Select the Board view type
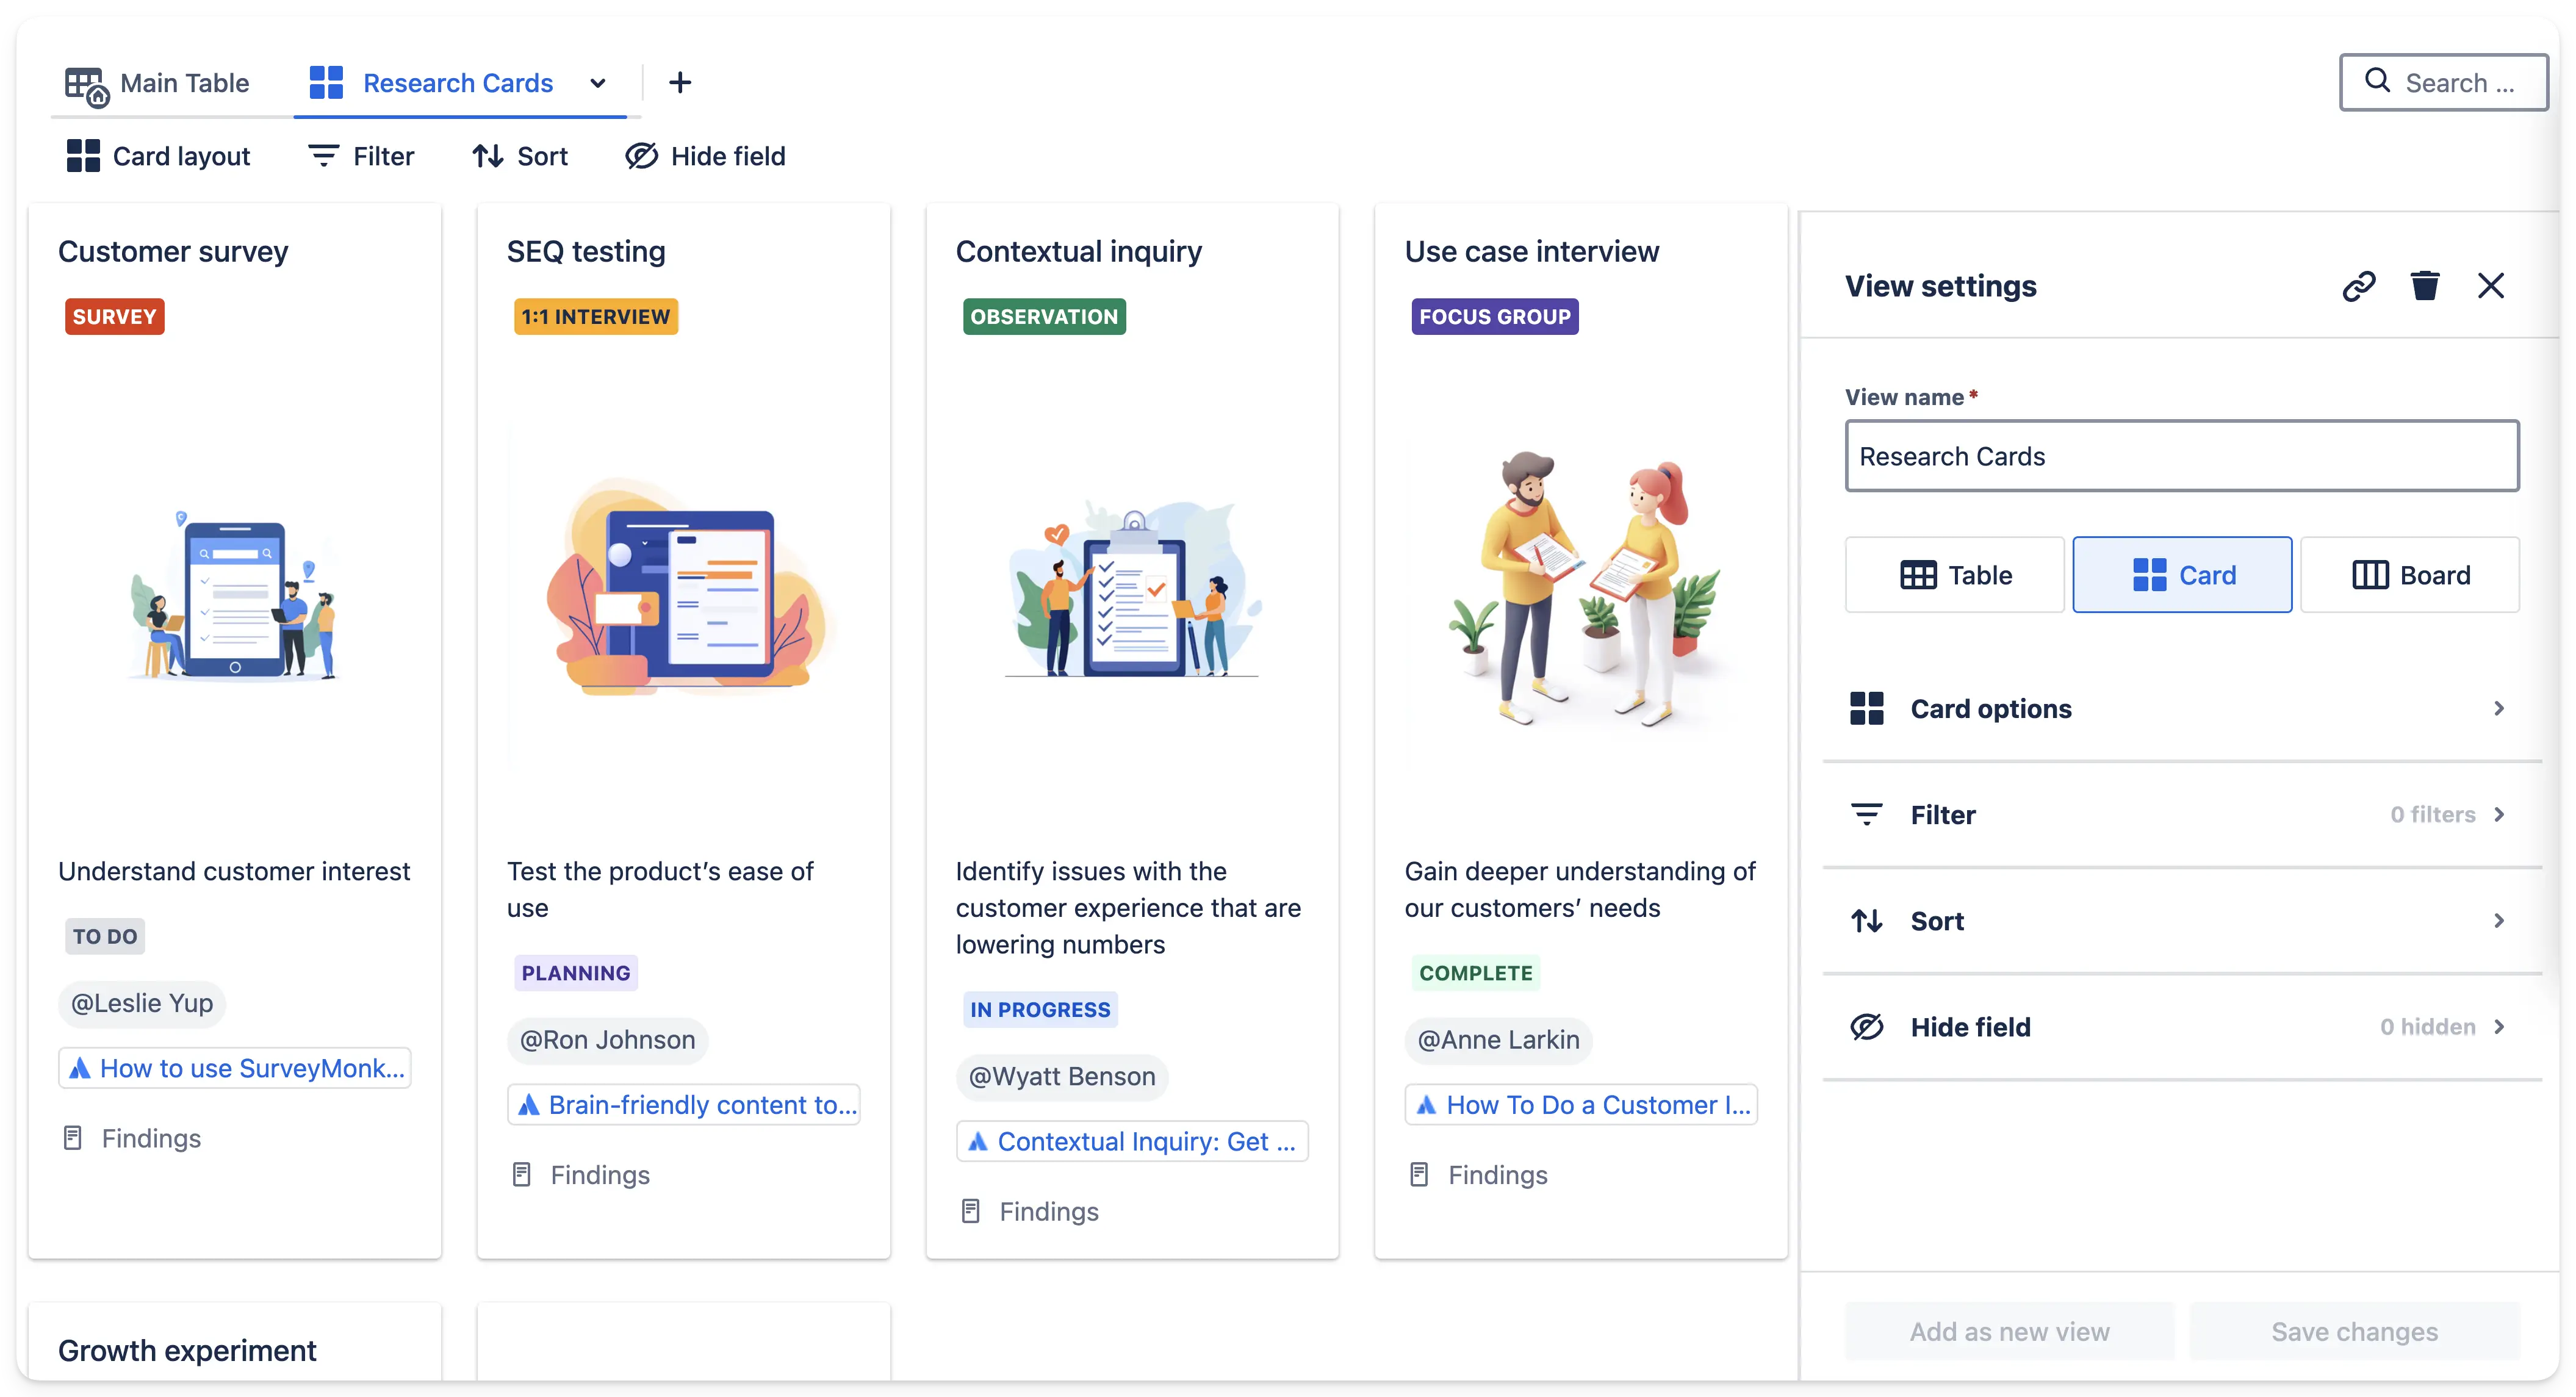The width and height of the screenshot is (2576, 1397). (2409, 575)
